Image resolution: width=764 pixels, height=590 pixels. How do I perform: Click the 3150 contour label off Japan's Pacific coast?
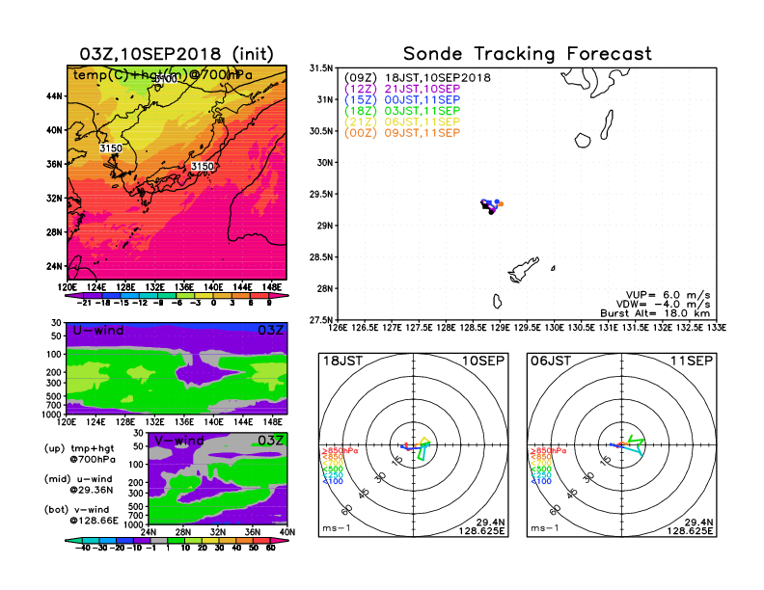(203, 166)
